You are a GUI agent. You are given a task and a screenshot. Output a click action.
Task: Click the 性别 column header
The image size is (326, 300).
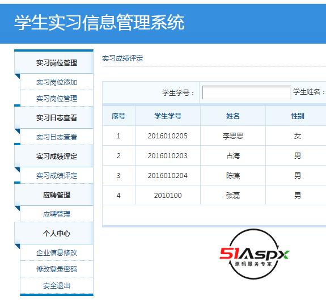point(298,116)
